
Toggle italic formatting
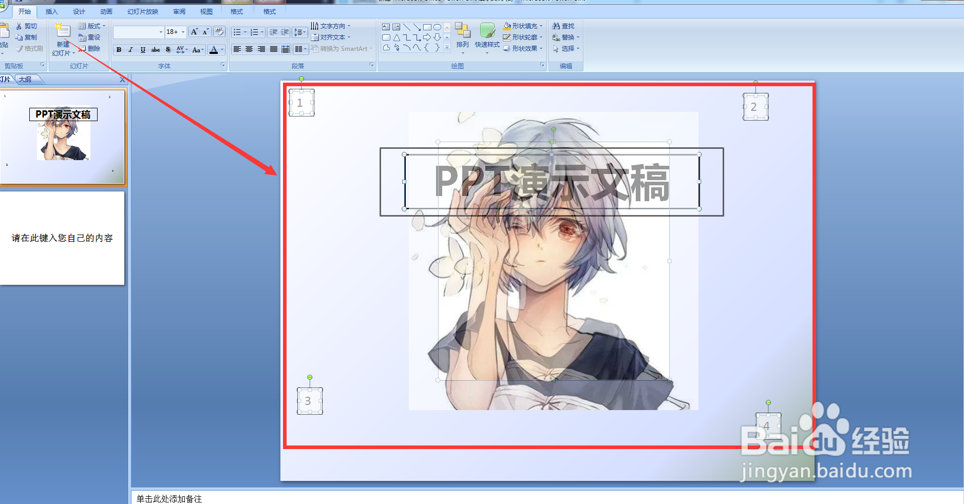[x=130, y=50]
